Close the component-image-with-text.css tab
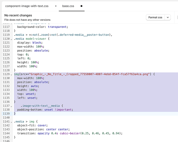 click(x=56, y=6)
